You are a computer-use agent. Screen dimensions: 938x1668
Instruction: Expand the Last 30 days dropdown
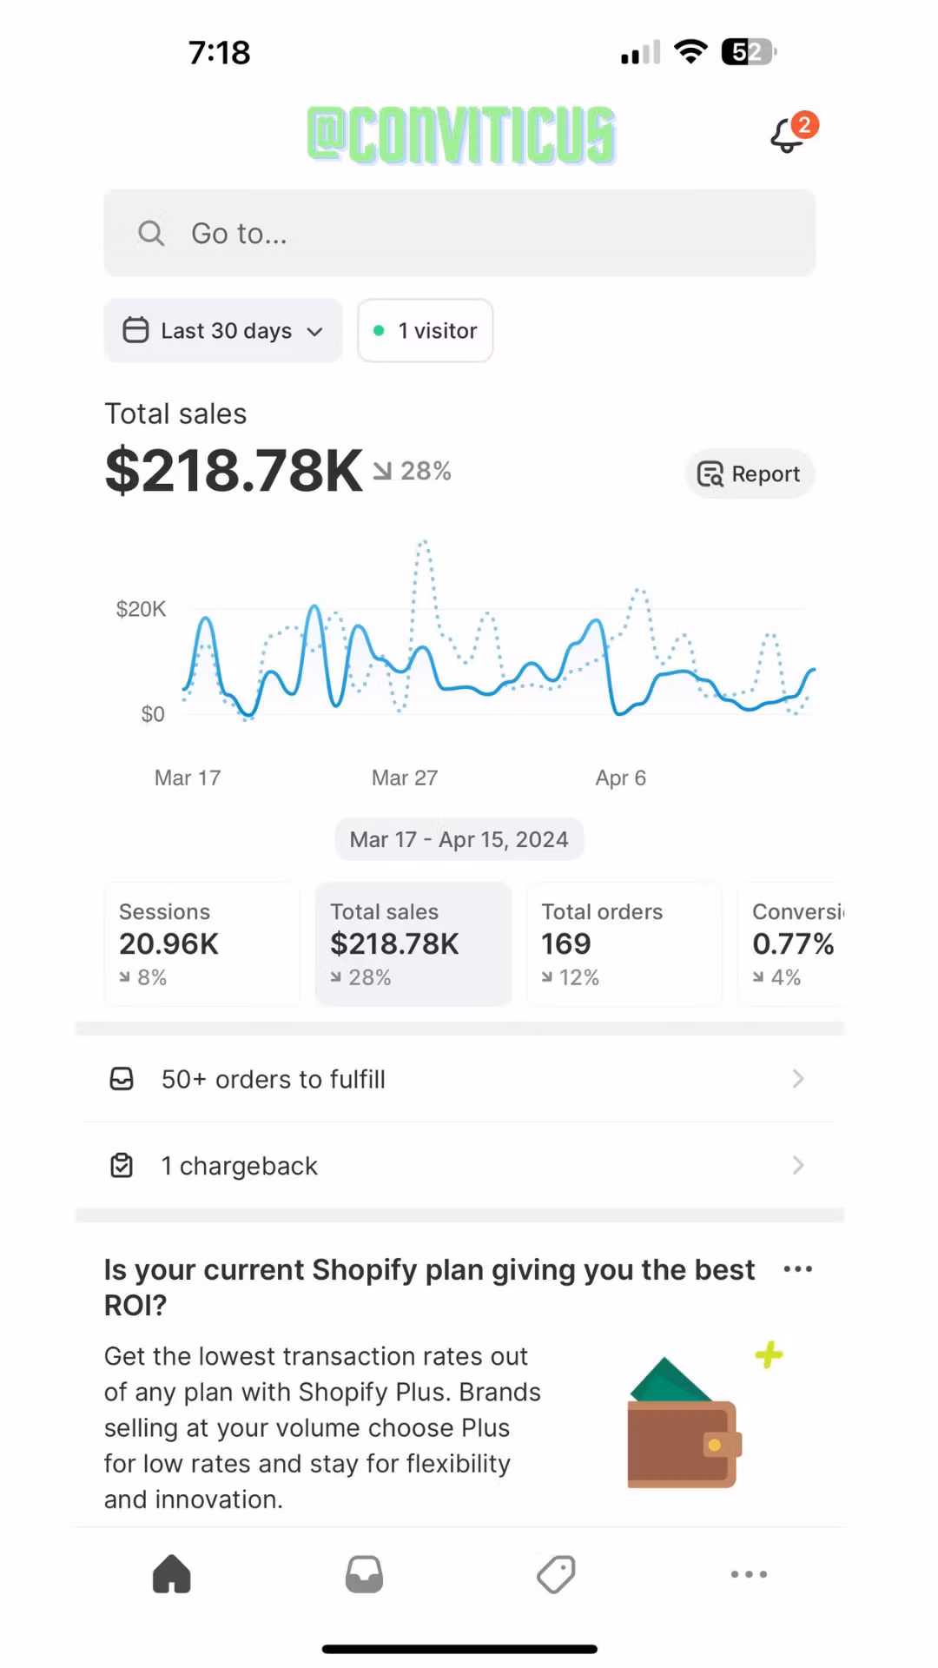pyautogui.click(x=314, y=331)
